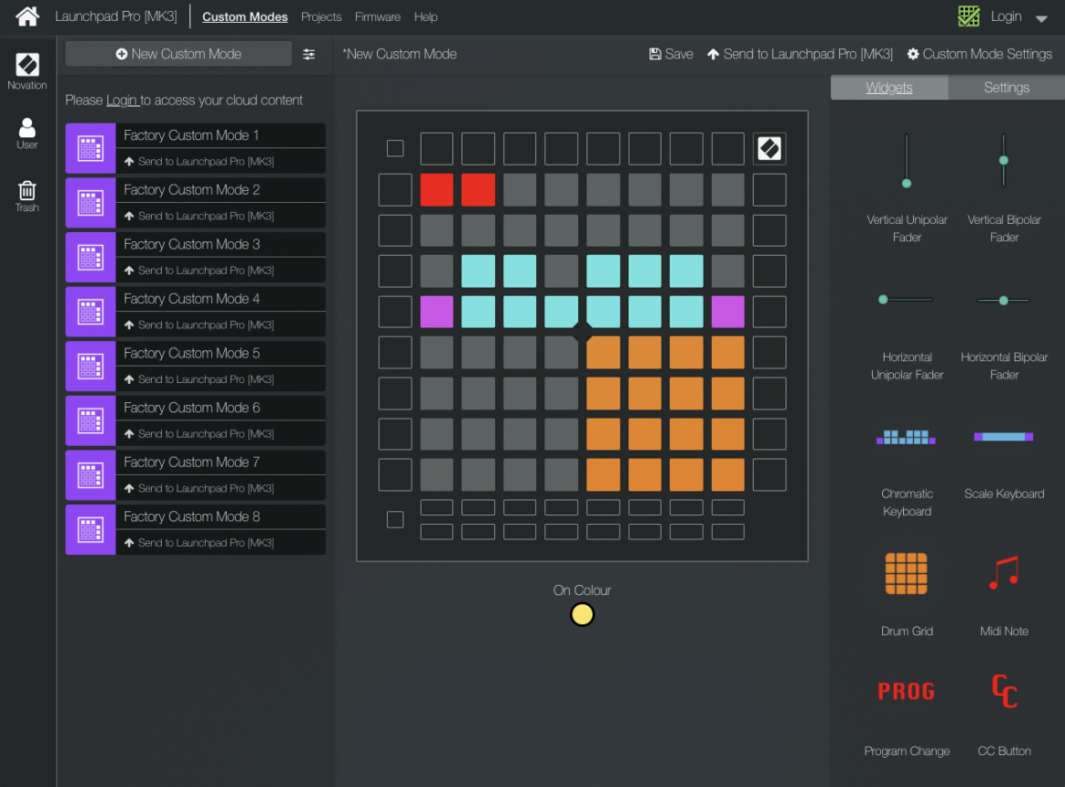Click the Login text at top right
1065x787 pixels.
tap(1006, 16)
